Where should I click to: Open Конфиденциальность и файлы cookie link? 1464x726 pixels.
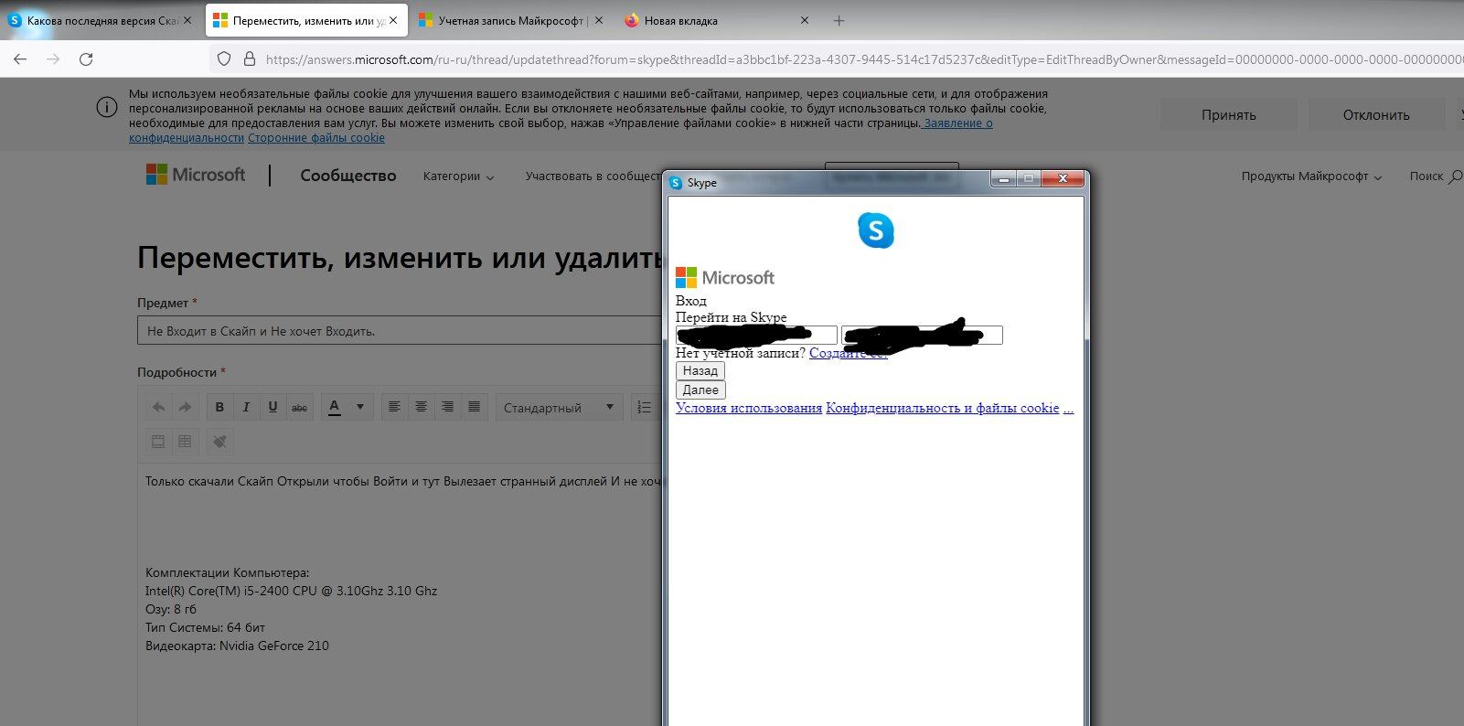point(943,408)
